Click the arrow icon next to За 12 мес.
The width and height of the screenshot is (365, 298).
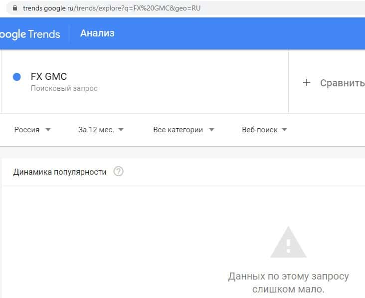coord(121,130)
